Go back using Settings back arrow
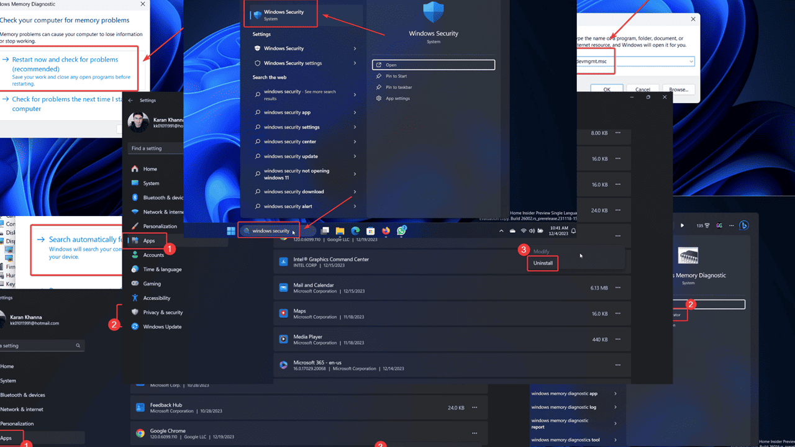Image resolution: width=795 pixels, height=447 pixels. coord(132,100)
